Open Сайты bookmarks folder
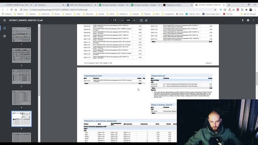The width and height of the screenshot is (258, 145). 110,14
